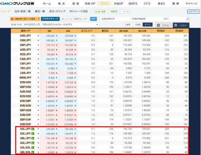The image size is (201, 155).
Task: Show only 6 currencies with 6通貨
Action: [x=128, y=25]
